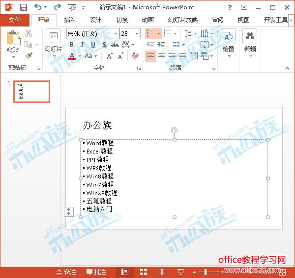This screenshot has width=295, height=278.
Task: Open Paragraph dialog launcher in 段落 group
Action: (213, 69)
